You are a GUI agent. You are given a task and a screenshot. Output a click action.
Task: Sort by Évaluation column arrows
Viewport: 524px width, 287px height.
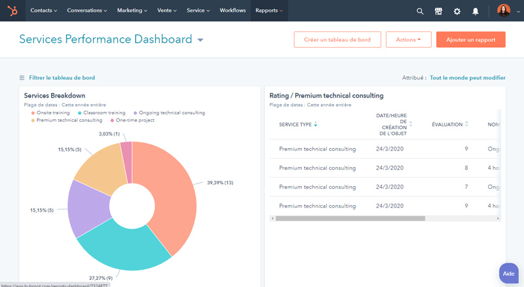pyautogui.click(x=466, y=124)
